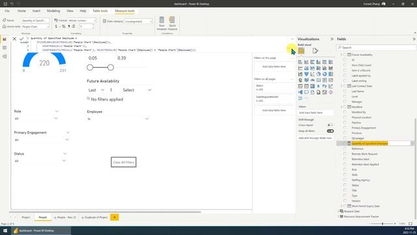Open Get more visuals ellipsis
Viewport: 417px width, 235px height.
[x=306, y=99]
